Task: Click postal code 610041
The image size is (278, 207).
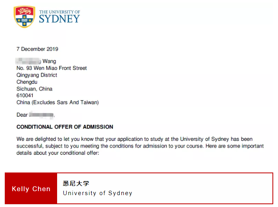Action: (x=25, y=96)
